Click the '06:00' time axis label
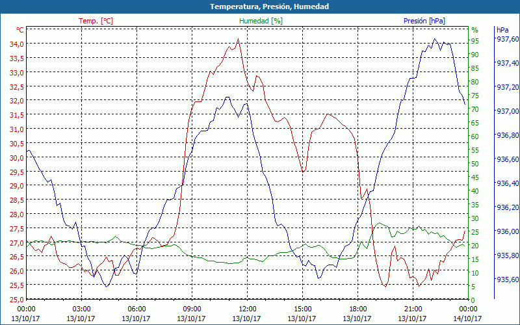 (136, 309)
